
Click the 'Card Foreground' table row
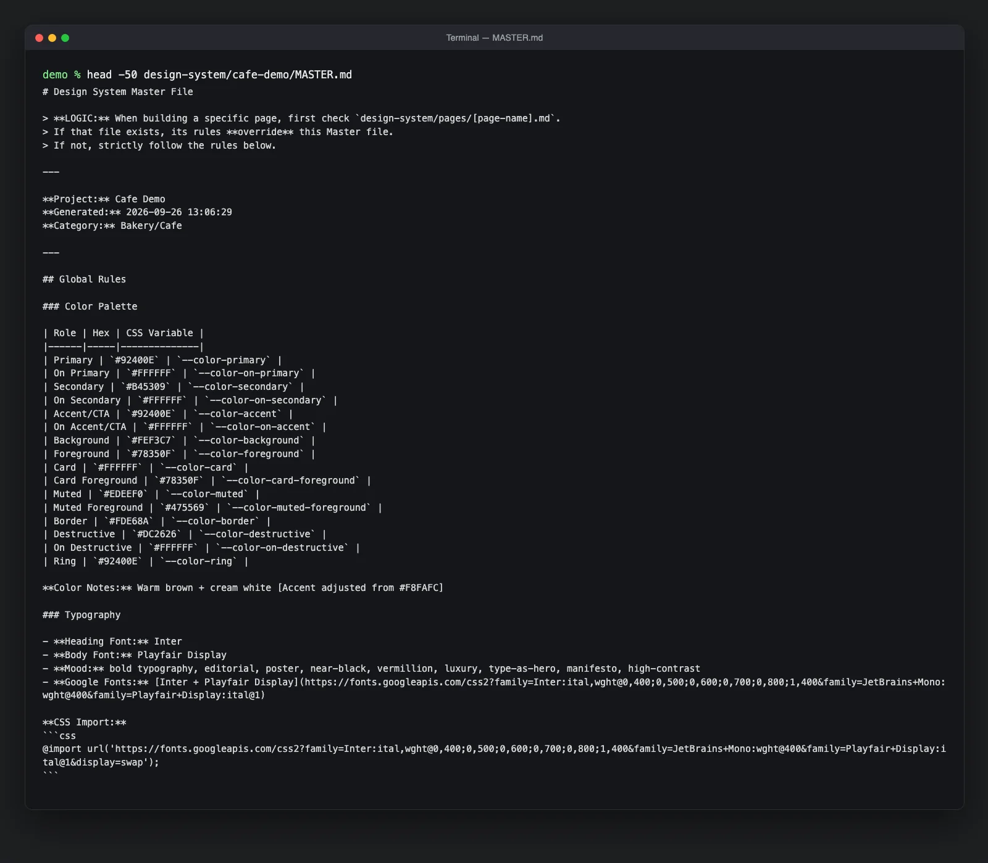[x=207, y=481]
